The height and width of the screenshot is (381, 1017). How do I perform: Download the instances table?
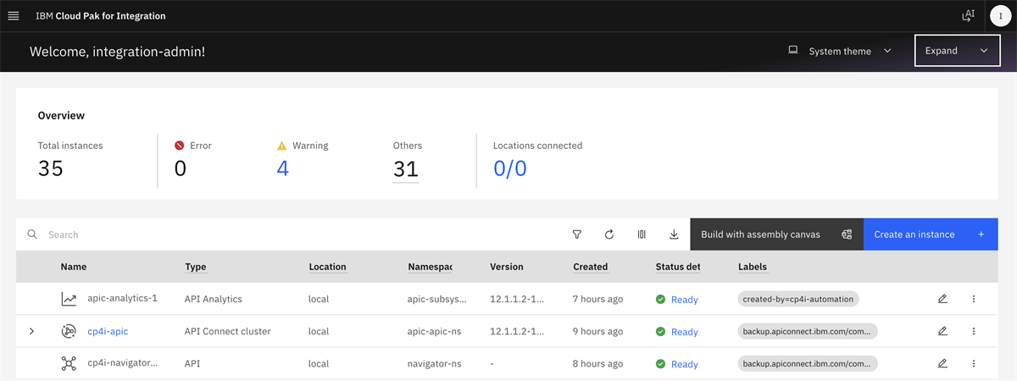pyautogui.click(x=674, y=235)
